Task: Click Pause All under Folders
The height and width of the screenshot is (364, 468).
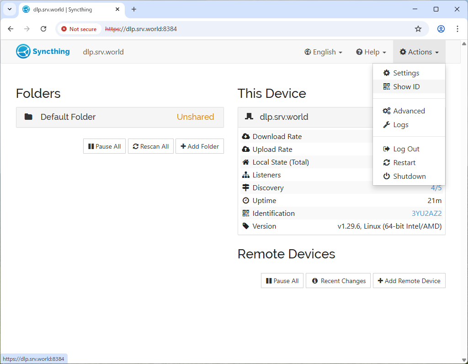Action: tap(105, 146)
